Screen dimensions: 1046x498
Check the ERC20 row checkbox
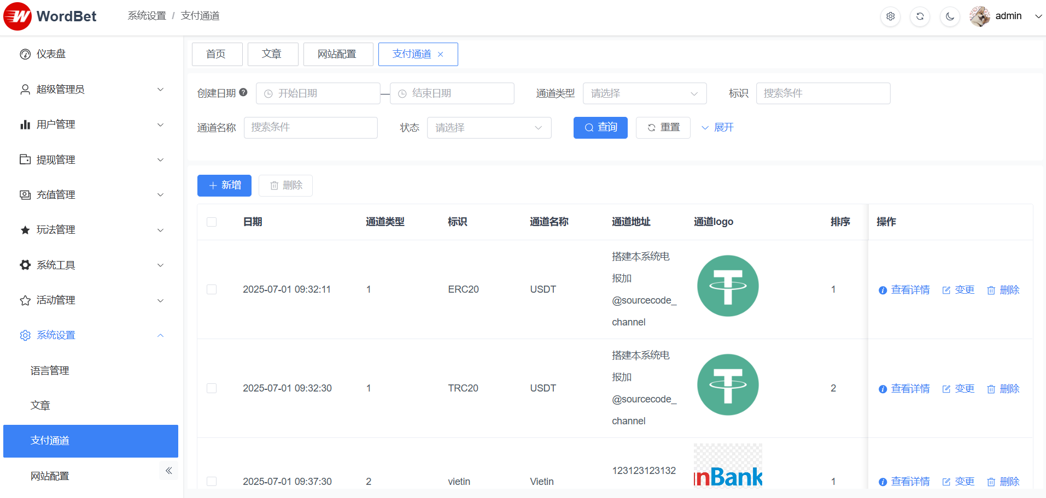click(x=212, y=289)
